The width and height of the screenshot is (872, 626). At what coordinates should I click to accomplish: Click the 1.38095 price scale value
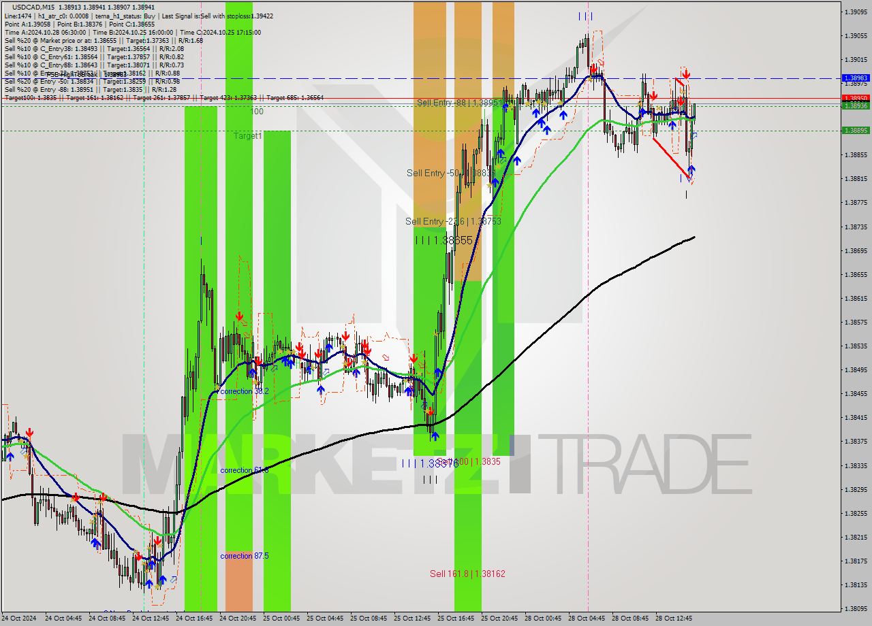pos(856,608)
